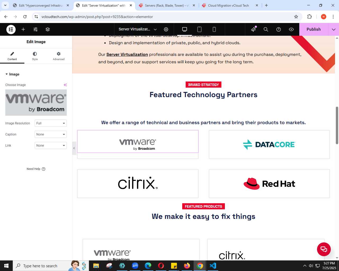The image size is (339, 271).
Task: Open the Chrome profile avatar
Action: [323, 17]
